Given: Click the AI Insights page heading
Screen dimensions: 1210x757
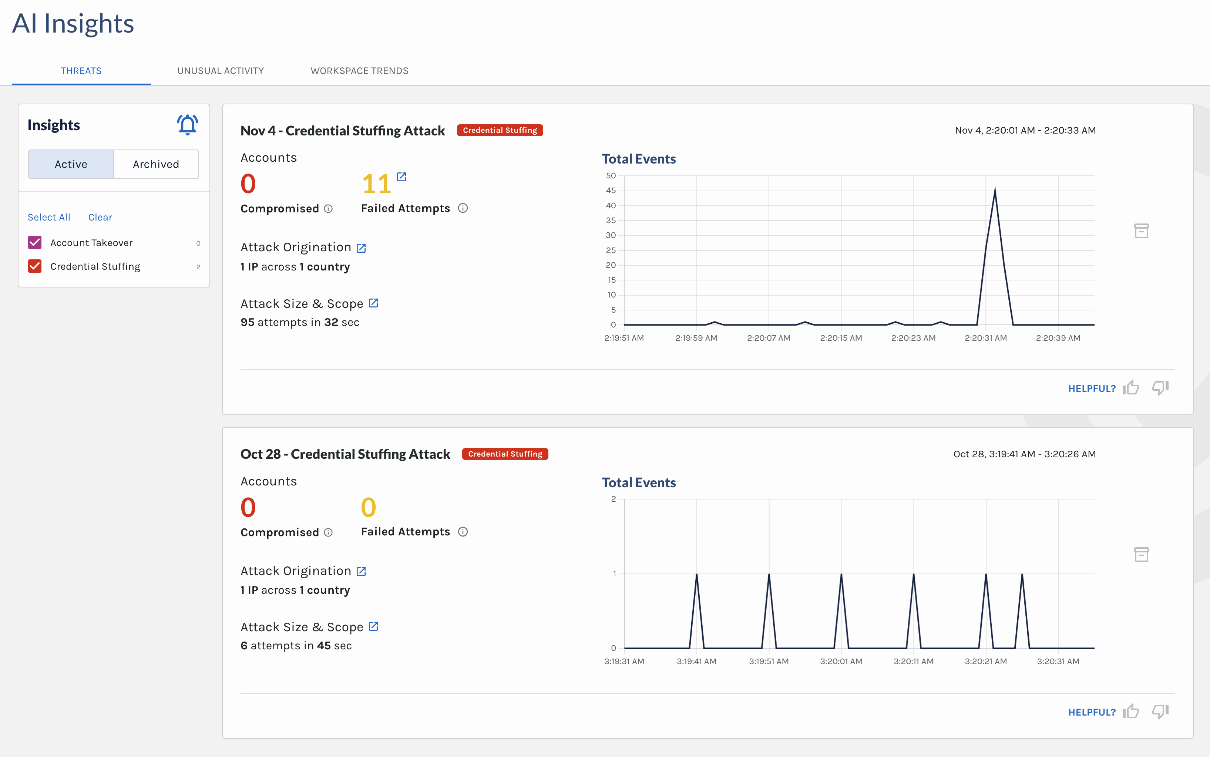Looking at the screenshot, I should [x=73, y=24].
